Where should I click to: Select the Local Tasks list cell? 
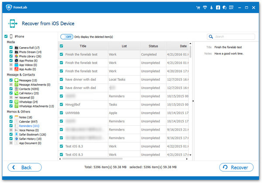tap(124, 79)
